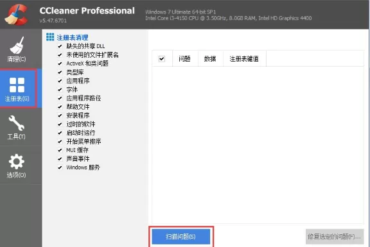Image resolution: width=370 pixels, height=247 pixels.
Task: Click the CCleaner logo icon
Action: tap(17, 15)
